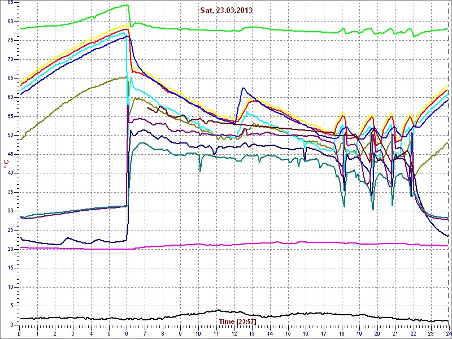The width and height of the screenshot is (452, 339).
Task: Click the x-axis hour label 3
Action: coord(73,333)
